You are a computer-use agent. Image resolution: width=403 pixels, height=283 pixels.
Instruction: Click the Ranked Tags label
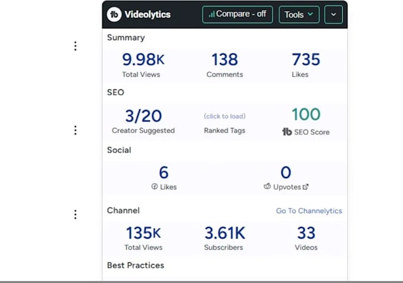225,130
